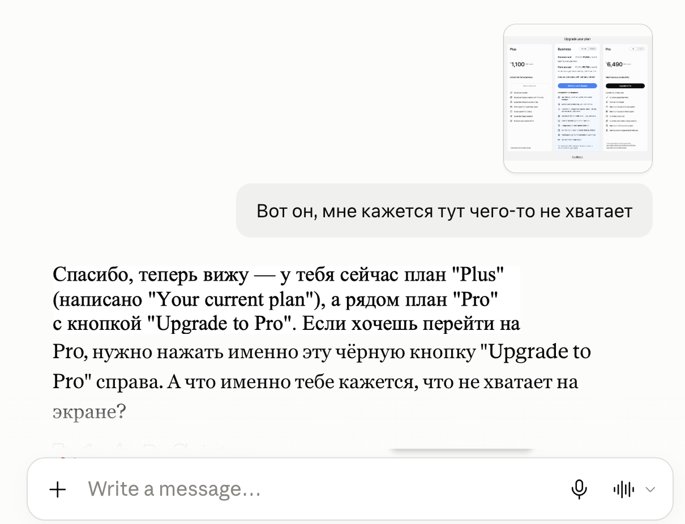The height and width of the screenshot is (524, 685).
Task: Start voice mode with the waveform icon
Action: 623,489
